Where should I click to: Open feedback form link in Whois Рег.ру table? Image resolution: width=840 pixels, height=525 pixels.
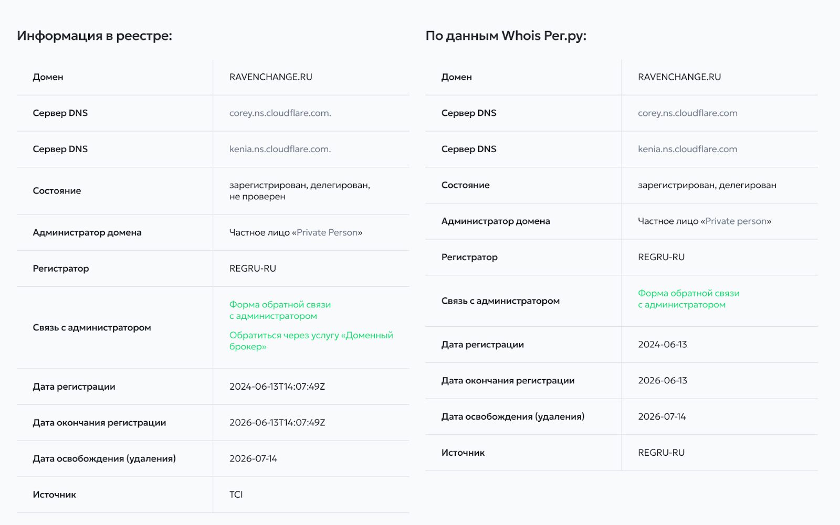click(688, 299)
